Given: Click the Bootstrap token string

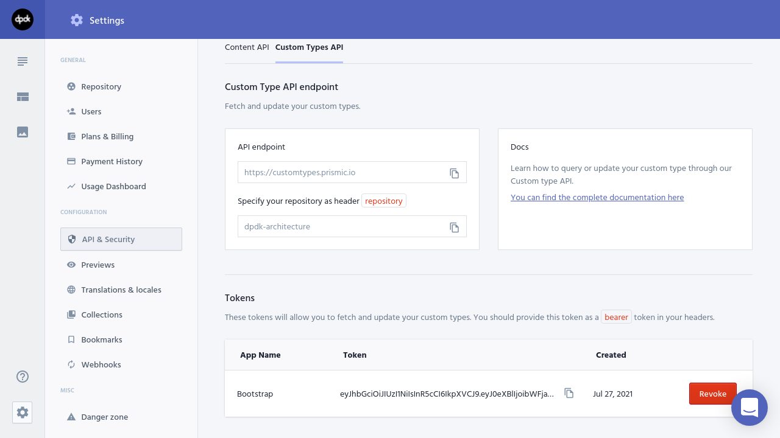Looking at the screenshot, I should [x=447, y=394].
